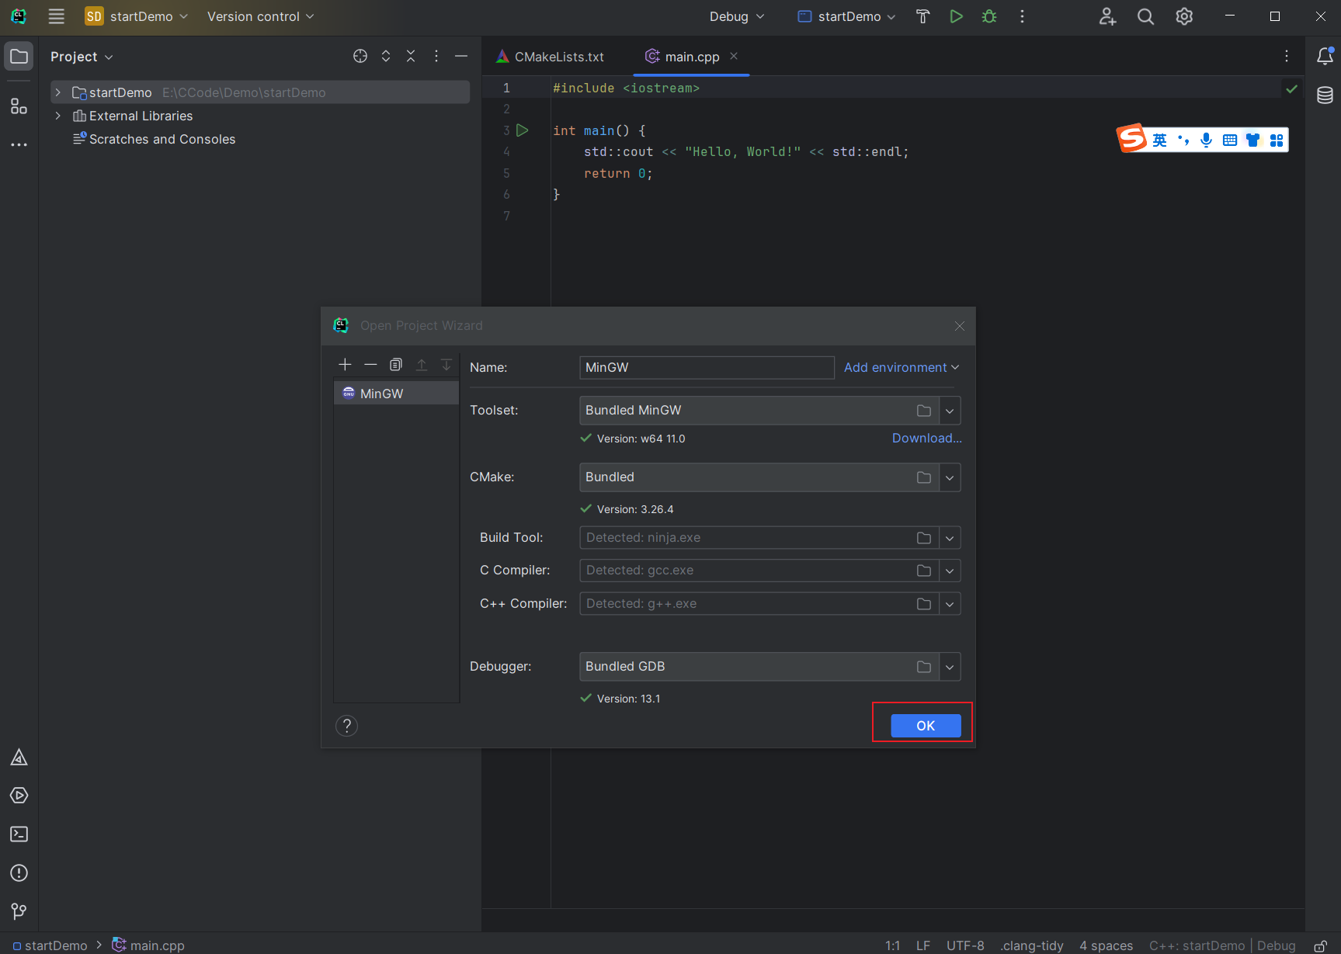The image size is (1341, 954).
Task: Run main function gutter arrow
Action: (523, 130)
